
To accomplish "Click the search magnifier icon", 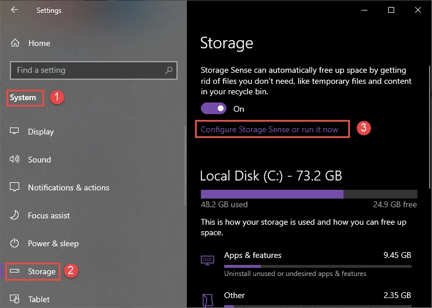I will (169, 70).
